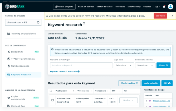Viewport: 176px width, 111px height.
Task: Open Tutoriales menu item
Action: (120, 7)
